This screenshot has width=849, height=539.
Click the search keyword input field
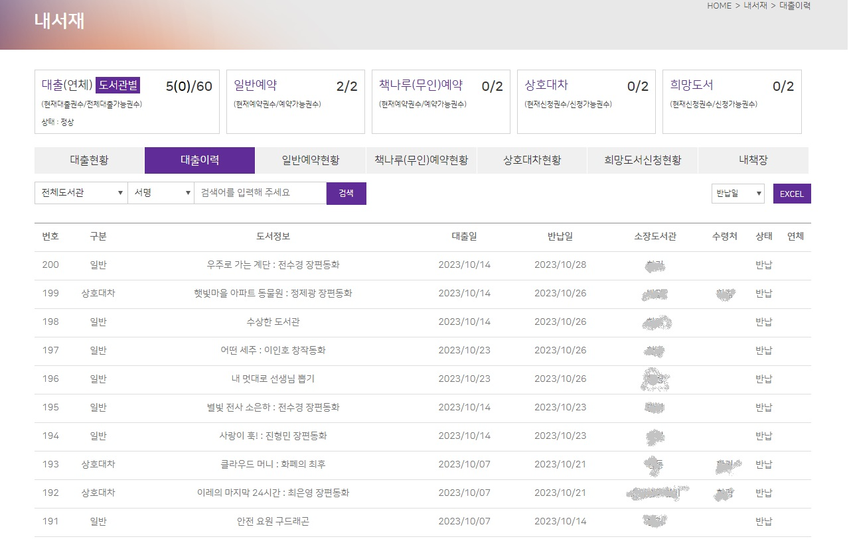[258, 193]
